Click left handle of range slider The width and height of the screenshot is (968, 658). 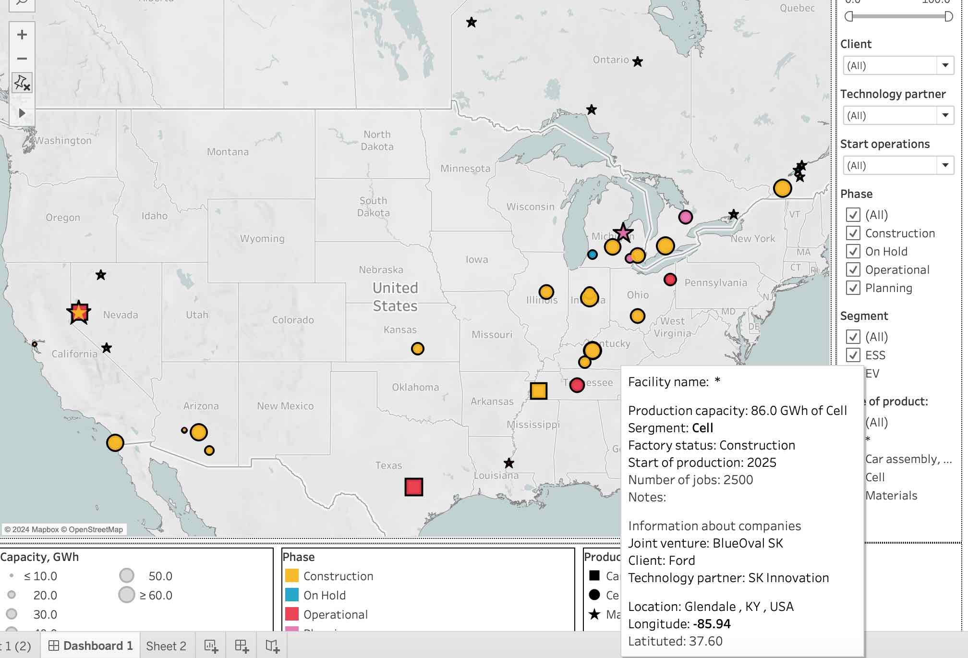pos(849,16)
